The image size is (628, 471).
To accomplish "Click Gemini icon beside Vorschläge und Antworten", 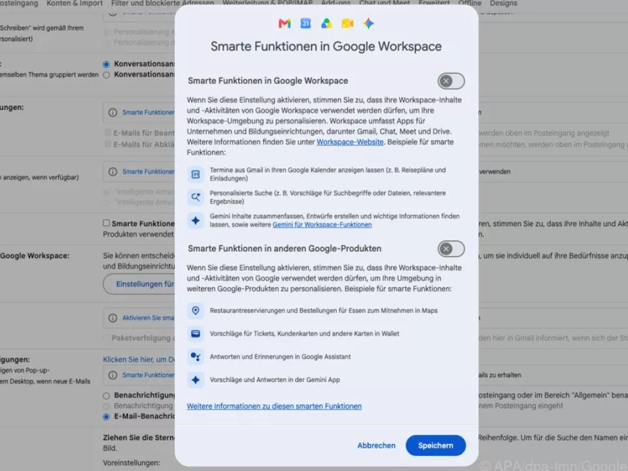I will click(196, 379).
